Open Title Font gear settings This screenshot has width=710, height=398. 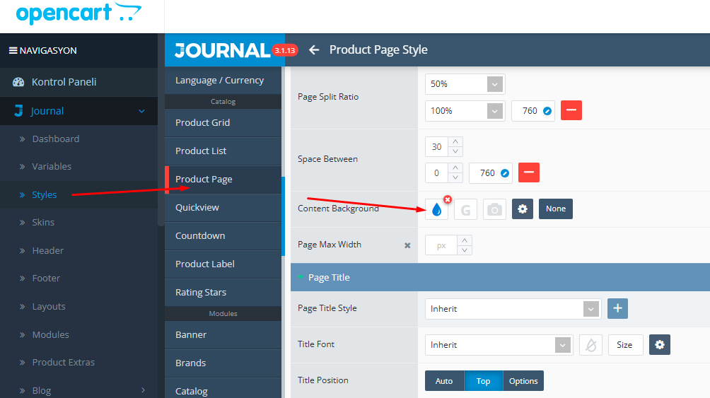660,344
